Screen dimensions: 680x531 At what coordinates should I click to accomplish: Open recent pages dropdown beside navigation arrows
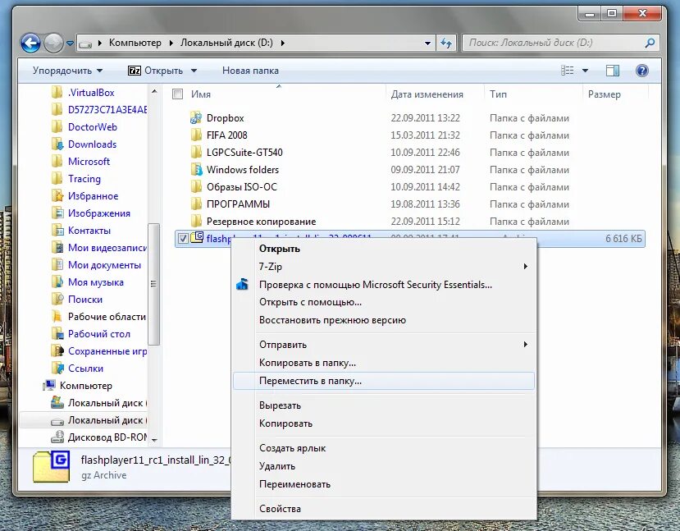[70, 43]
